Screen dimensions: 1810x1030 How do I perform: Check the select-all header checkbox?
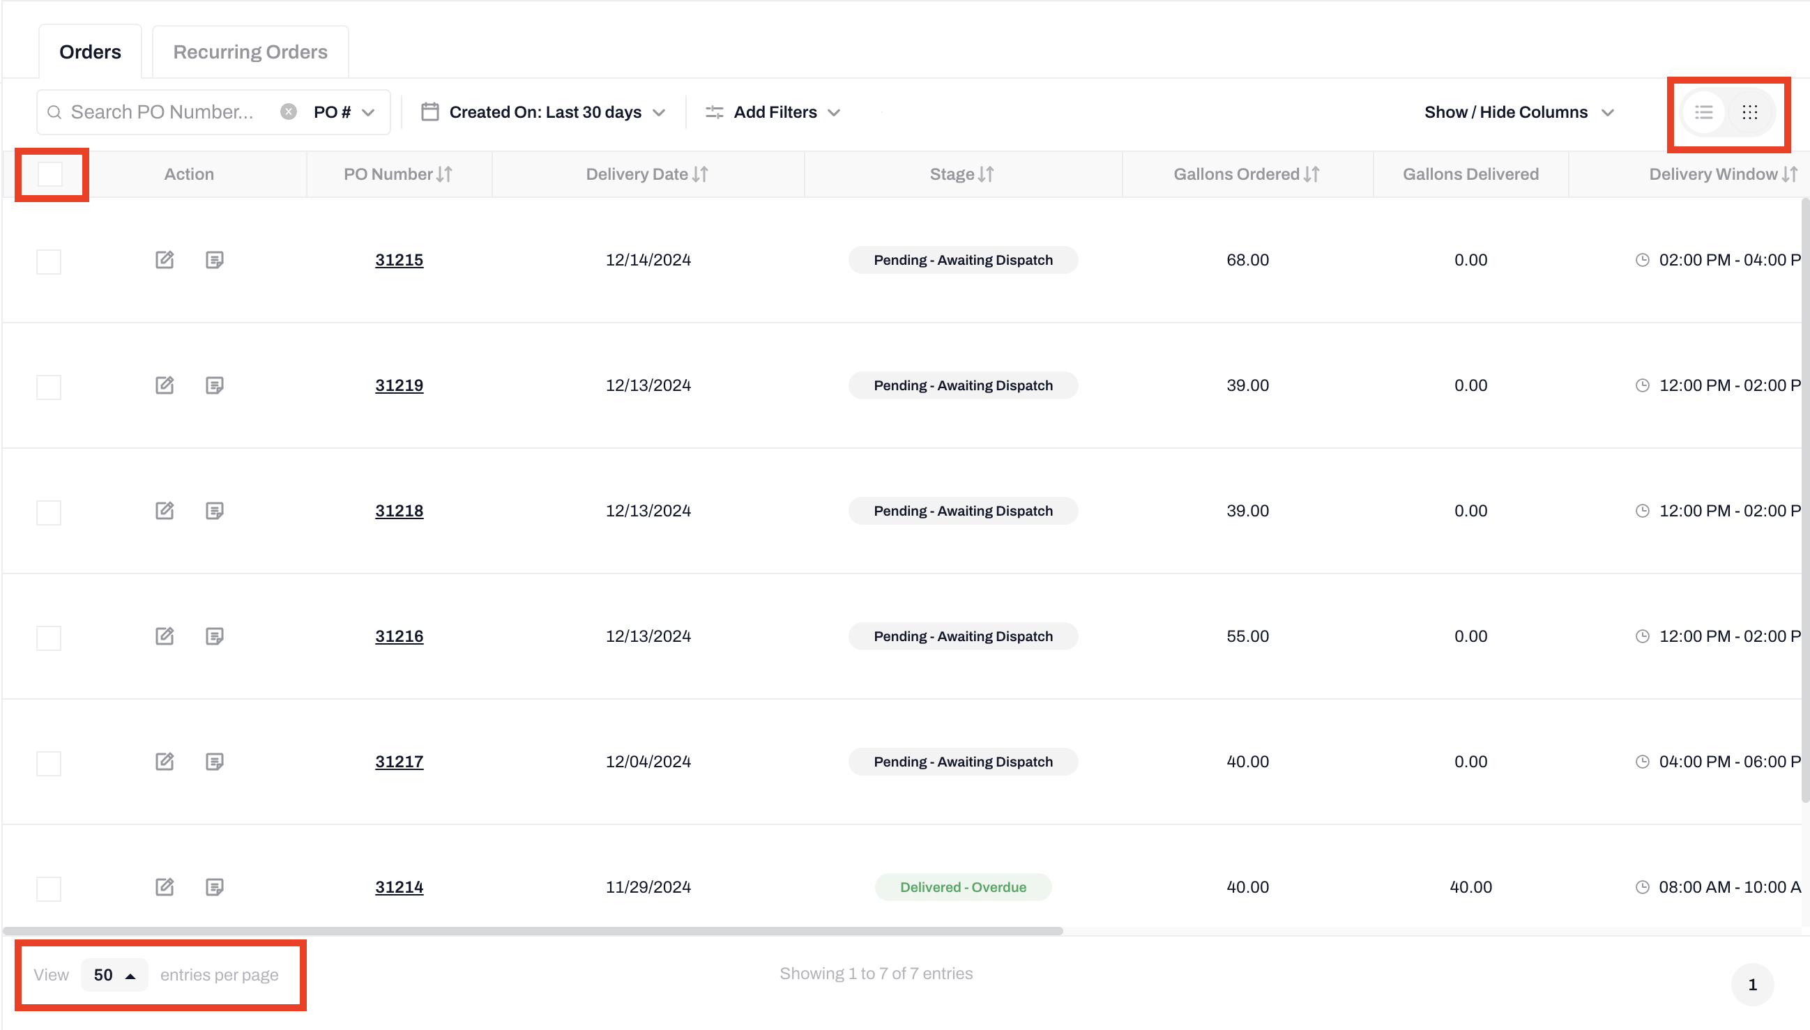point(50,174)
